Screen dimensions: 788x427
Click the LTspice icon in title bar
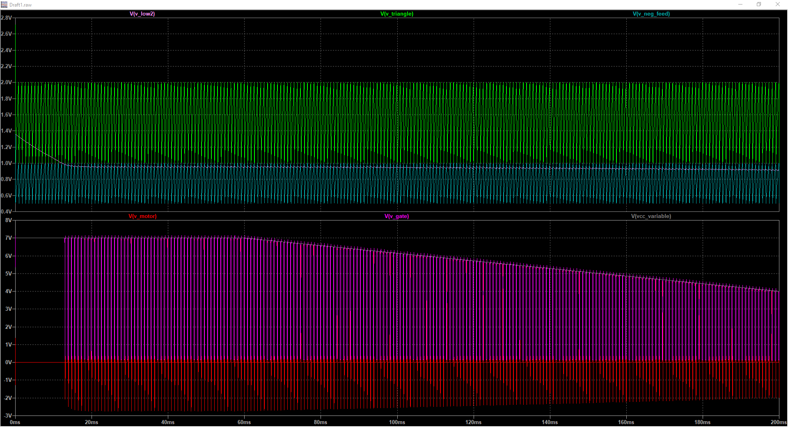coord(4,5)
